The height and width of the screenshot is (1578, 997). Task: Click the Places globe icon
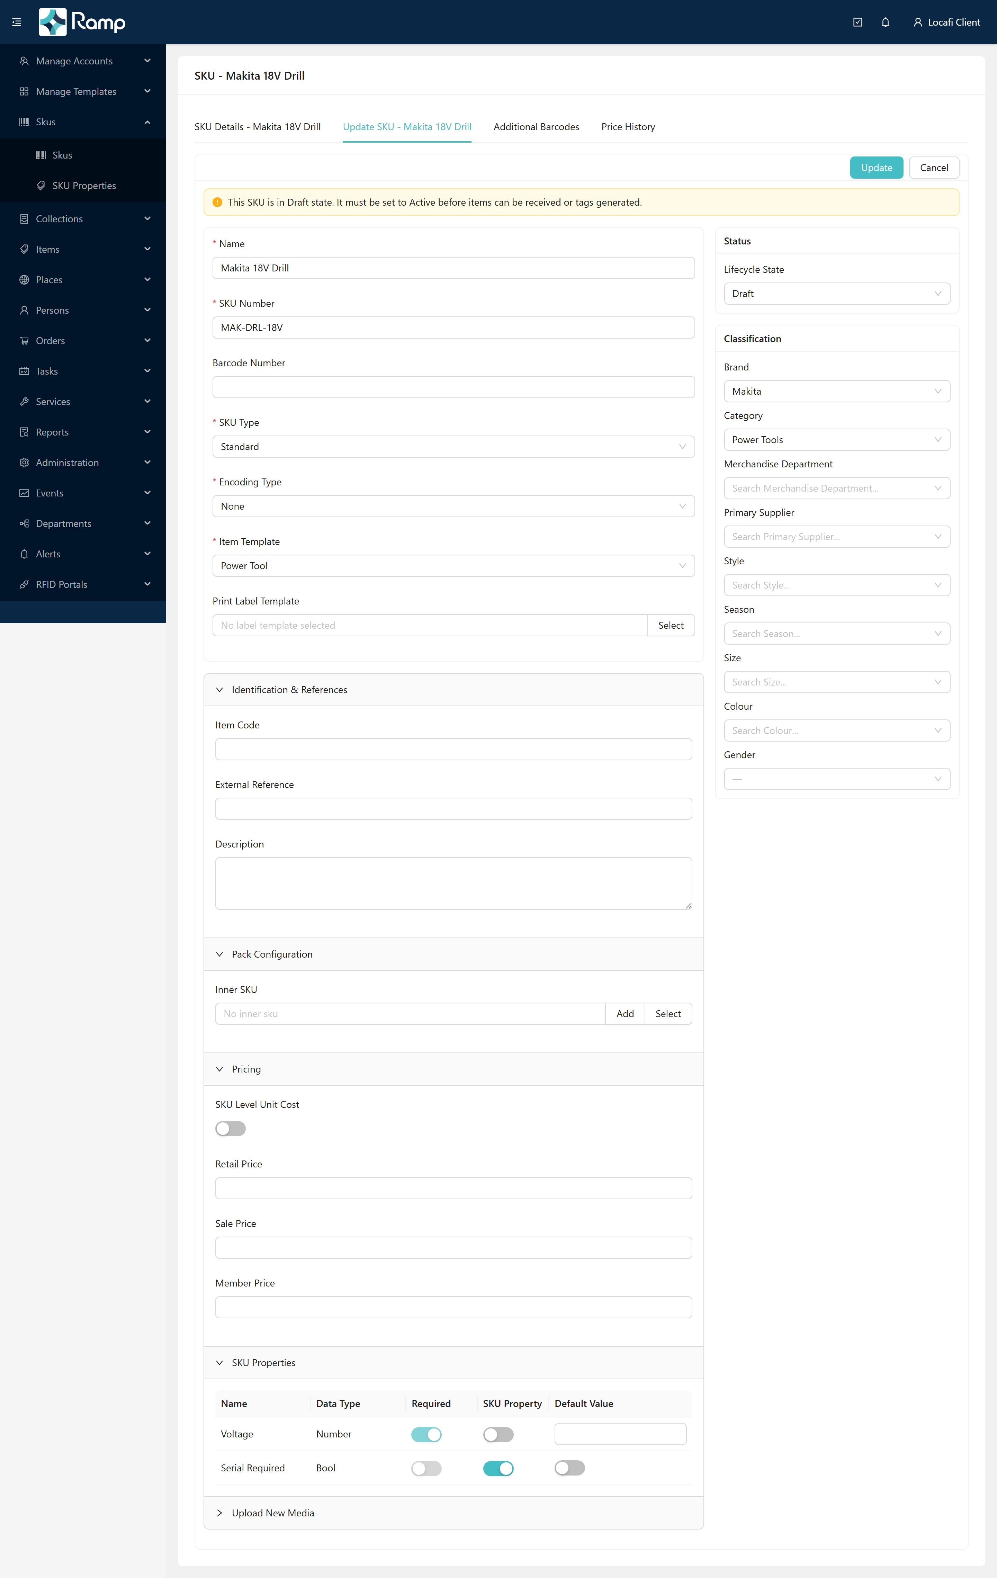pos(24,280)
